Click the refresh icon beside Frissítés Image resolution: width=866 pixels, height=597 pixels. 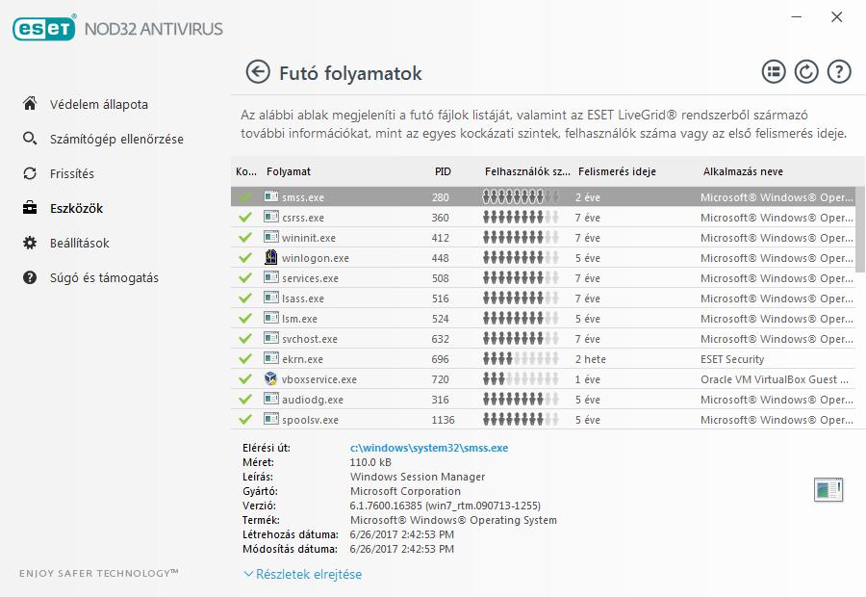point(30,173)
